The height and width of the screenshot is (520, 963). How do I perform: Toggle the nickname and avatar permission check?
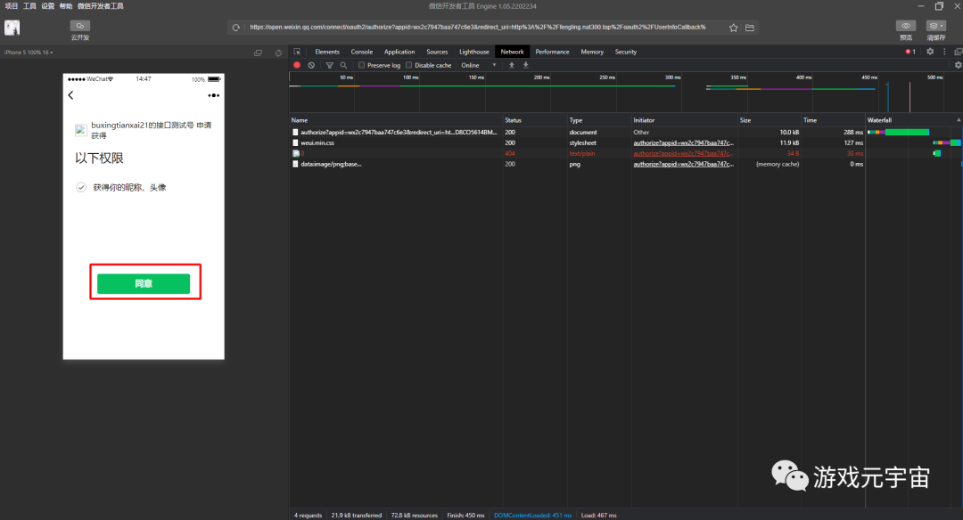81,187
